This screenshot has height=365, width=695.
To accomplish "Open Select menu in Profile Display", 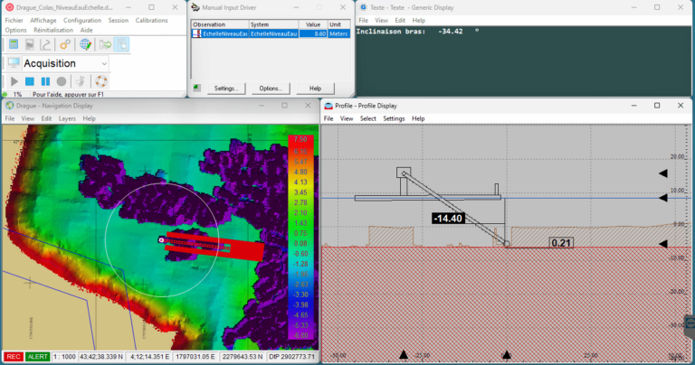I will [367, 118].
